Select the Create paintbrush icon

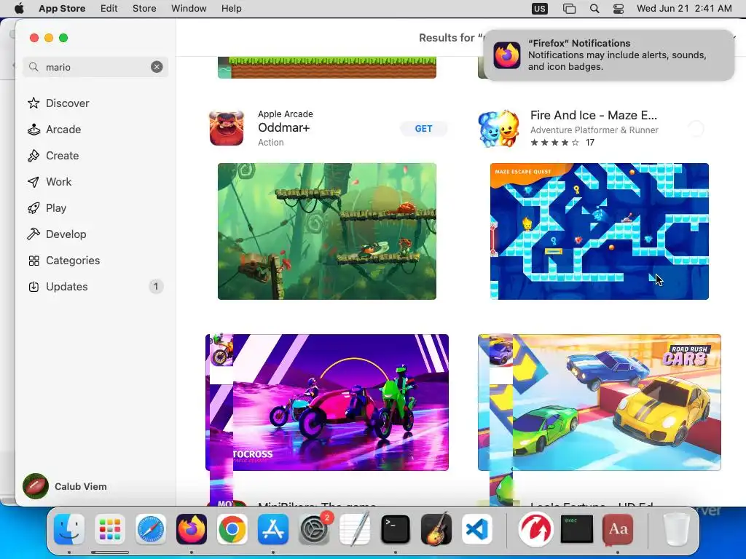34,156
